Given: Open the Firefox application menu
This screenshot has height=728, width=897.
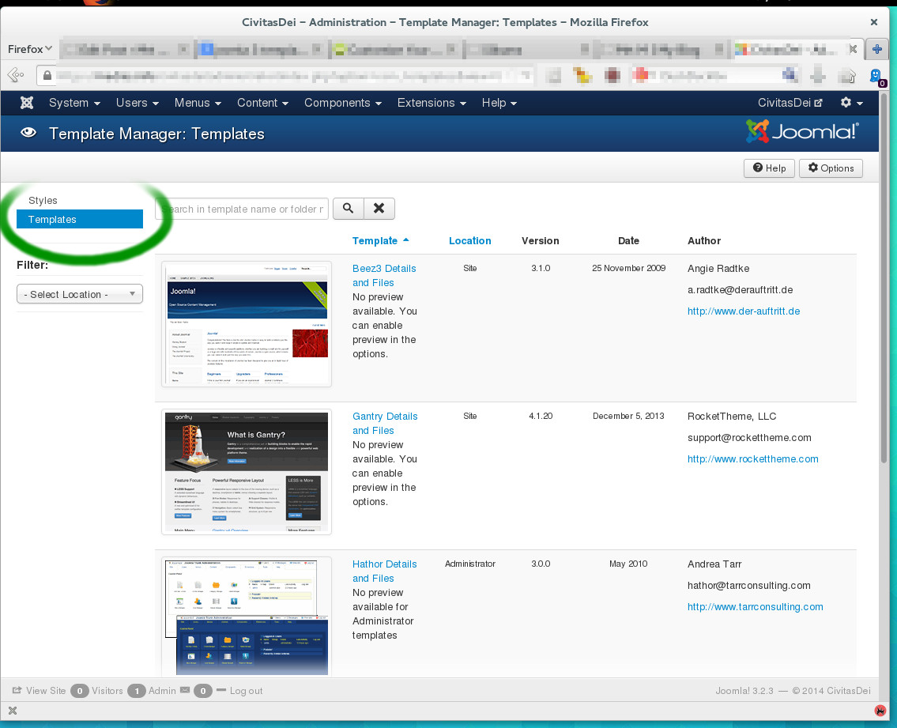Looking at the screenshot, I should (x=30, y=49).
